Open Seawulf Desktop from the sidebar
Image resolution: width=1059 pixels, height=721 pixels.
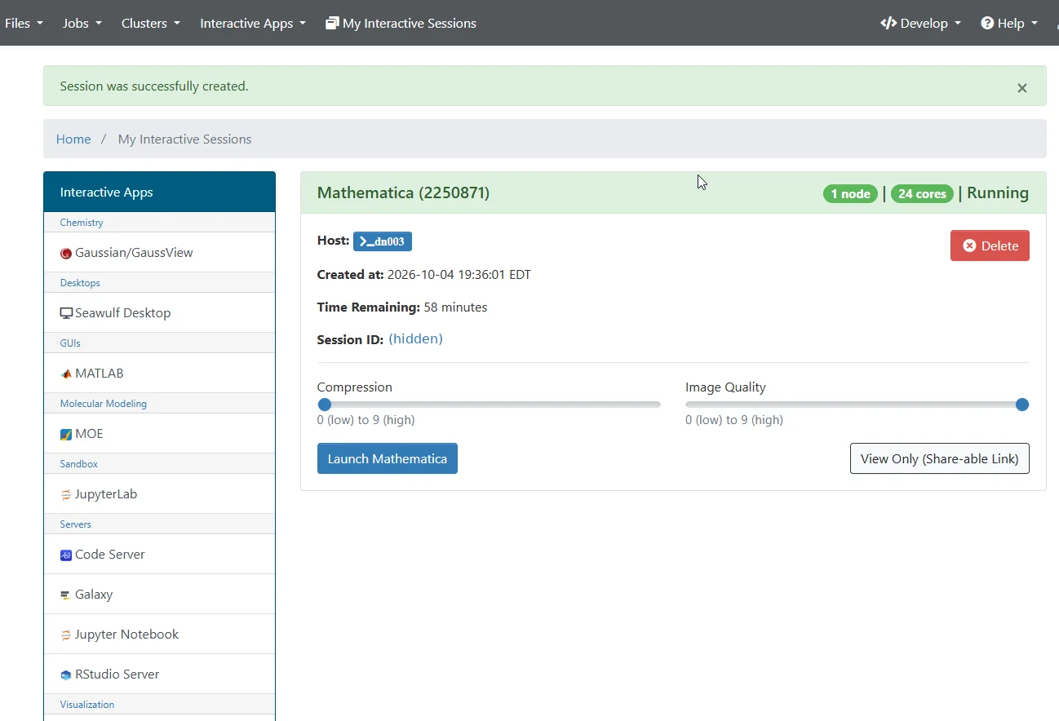point(159,313)
